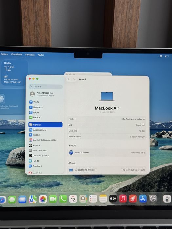Open the Vizualizare menu

pyautogui.click(x=16, y=54)
